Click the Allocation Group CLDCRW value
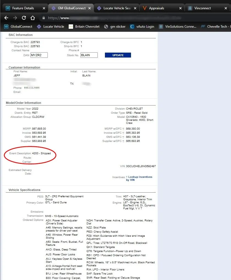Viewport: 231px width, 280px height. pos(38,117)
